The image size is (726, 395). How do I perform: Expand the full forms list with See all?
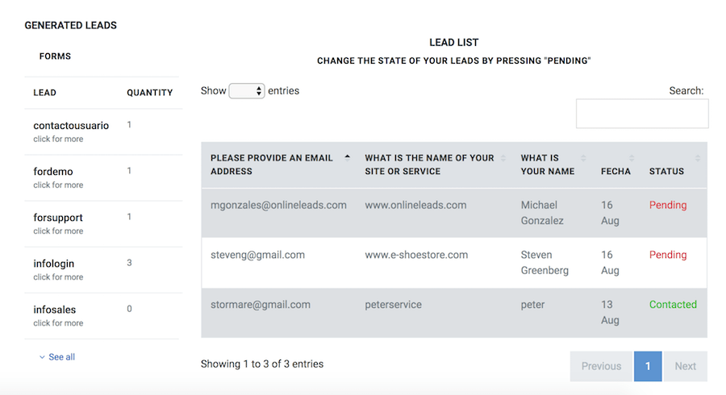tap(61, 357)
